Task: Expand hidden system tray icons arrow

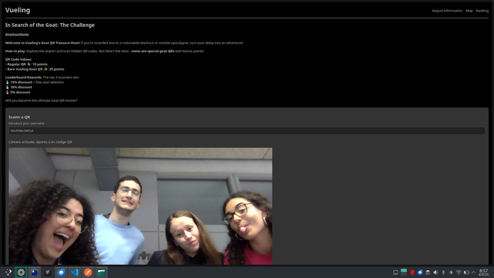Action: point(474,272)
